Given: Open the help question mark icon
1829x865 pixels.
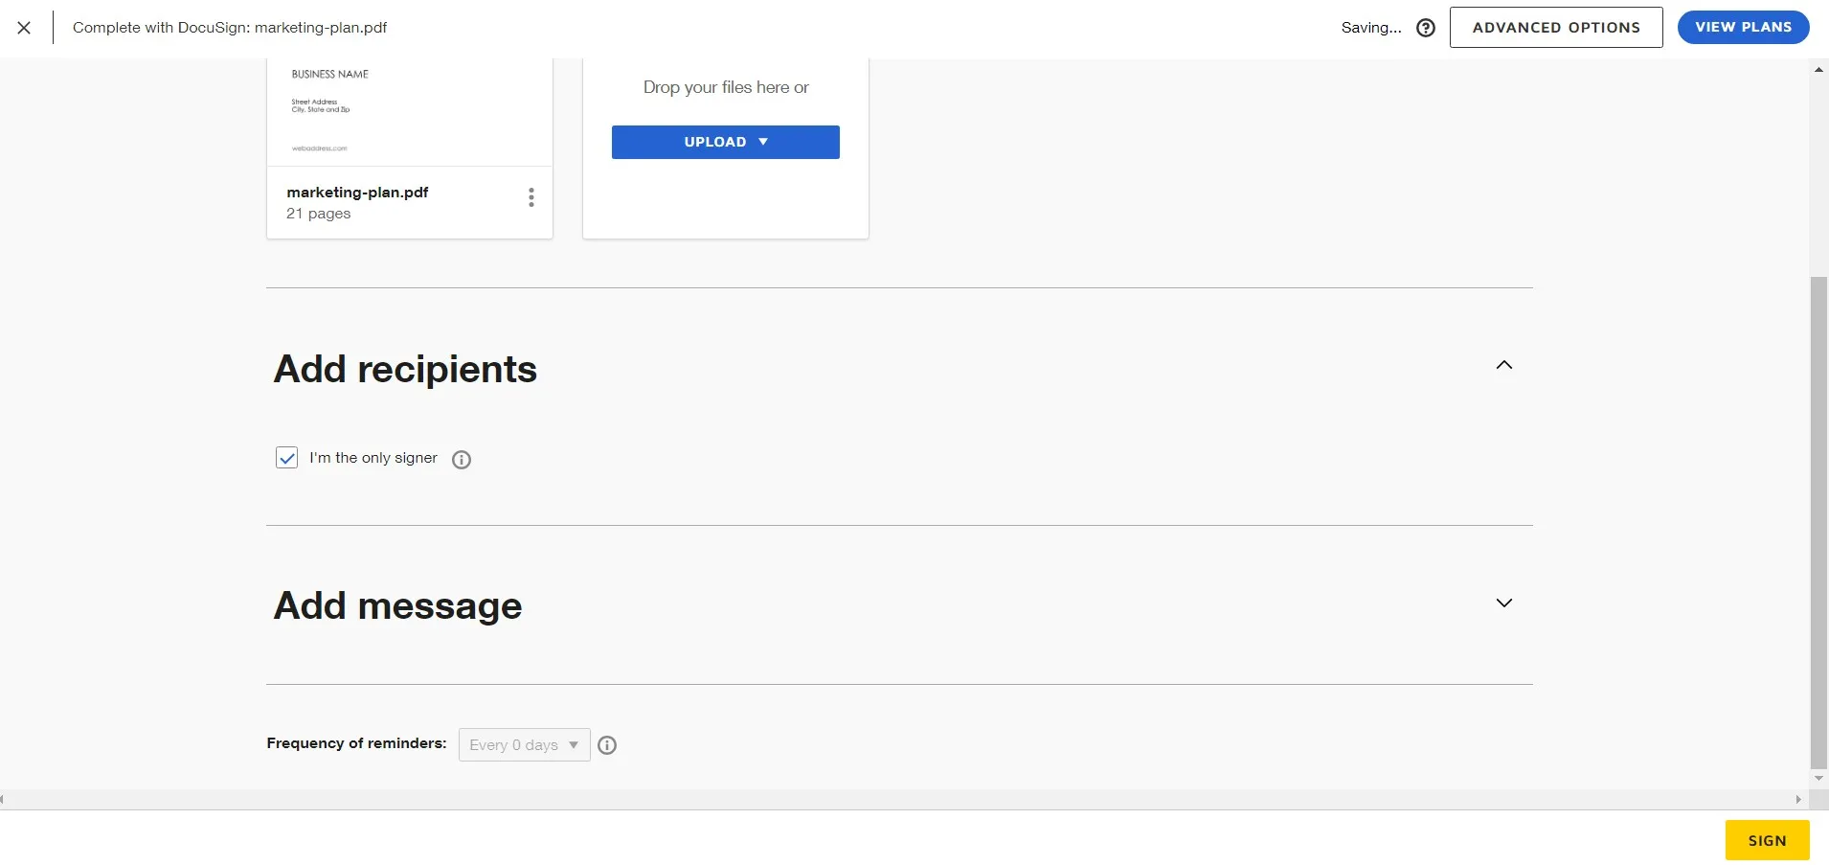Looking at the screenshot, I should (1426, 28).
